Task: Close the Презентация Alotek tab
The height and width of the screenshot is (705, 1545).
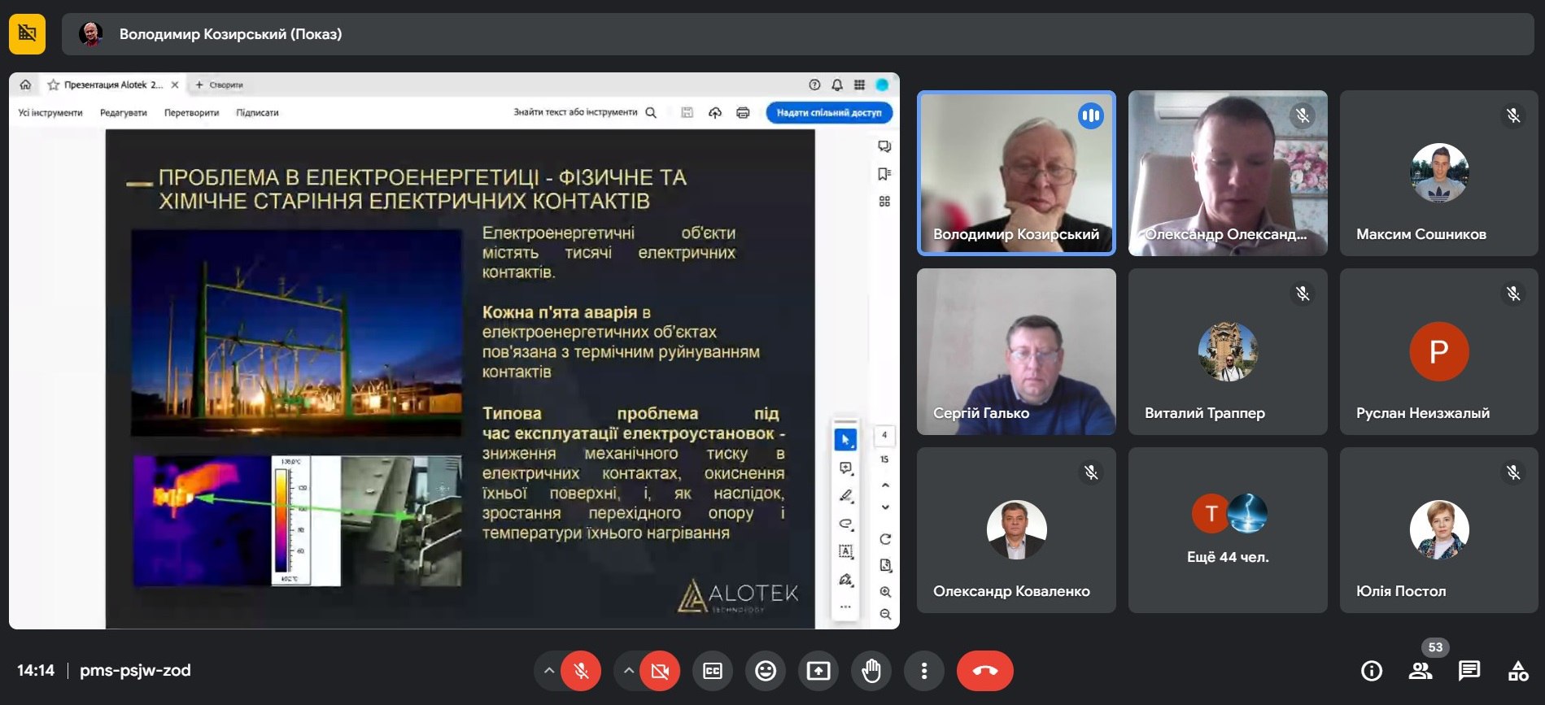Action: click(175, 85)
